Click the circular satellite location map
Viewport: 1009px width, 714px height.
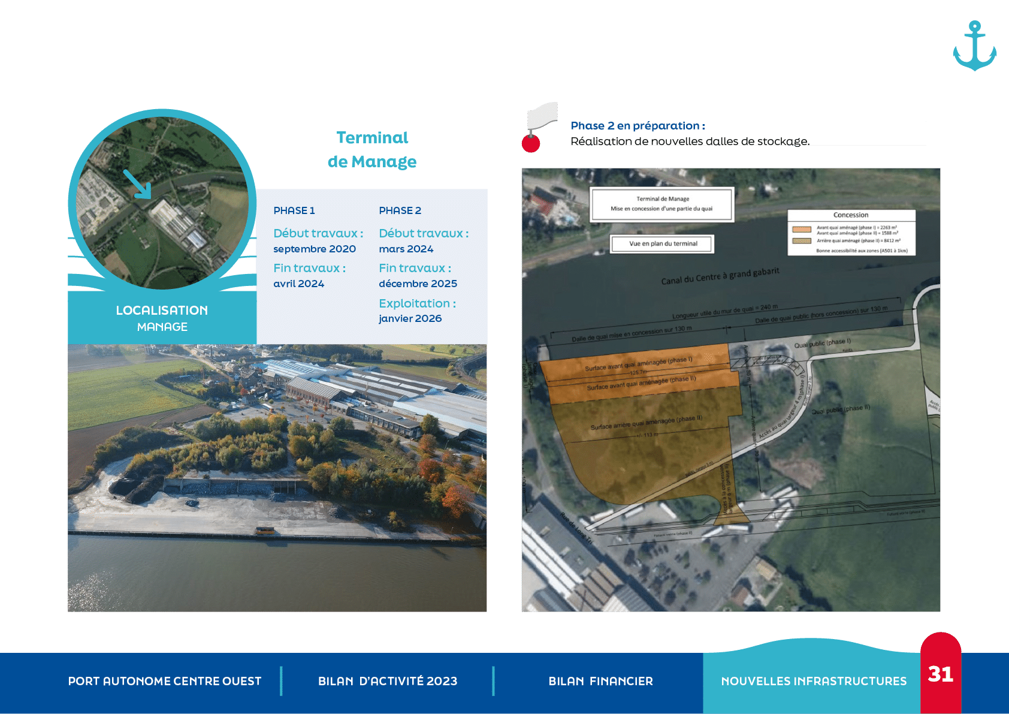162,200
